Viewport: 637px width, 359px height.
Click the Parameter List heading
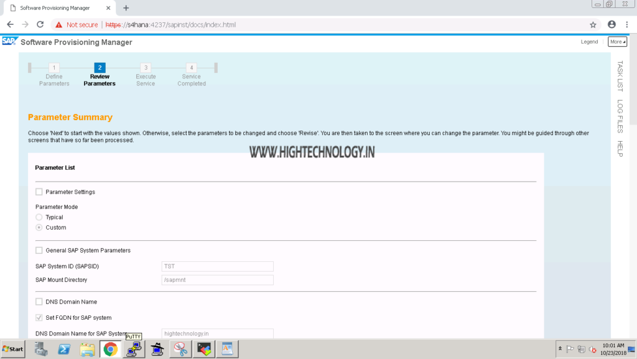pos(55,167)
